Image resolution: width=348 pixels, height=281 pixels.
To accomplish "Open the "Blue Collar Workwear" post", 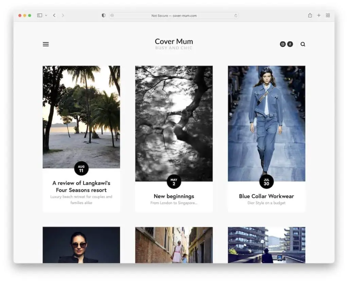I will [266, 196].
